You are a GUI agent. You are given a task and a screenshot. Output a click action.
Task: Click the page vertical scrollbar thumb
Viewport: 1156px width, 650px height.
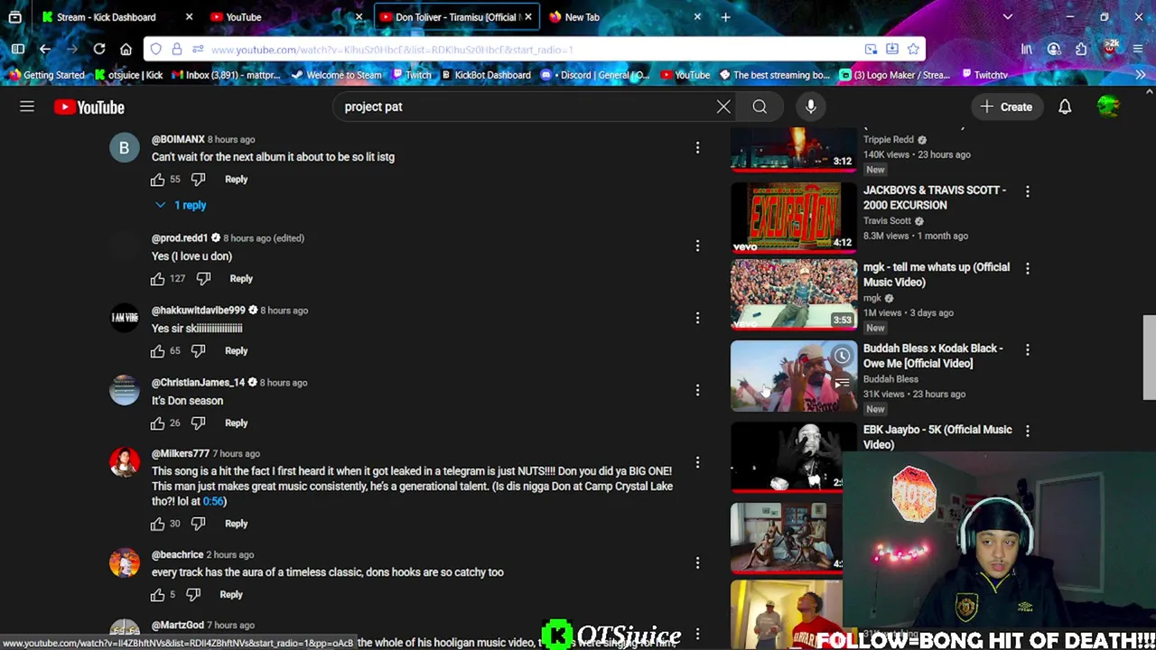(1149, 357)
